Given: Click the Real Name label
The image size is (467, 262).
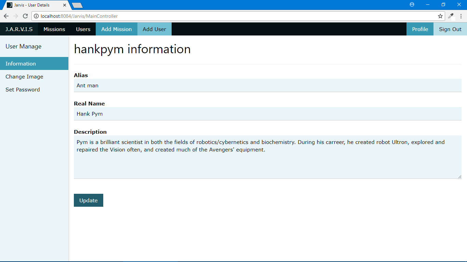Looking at the screenshot, I should (x=89, y=103).
